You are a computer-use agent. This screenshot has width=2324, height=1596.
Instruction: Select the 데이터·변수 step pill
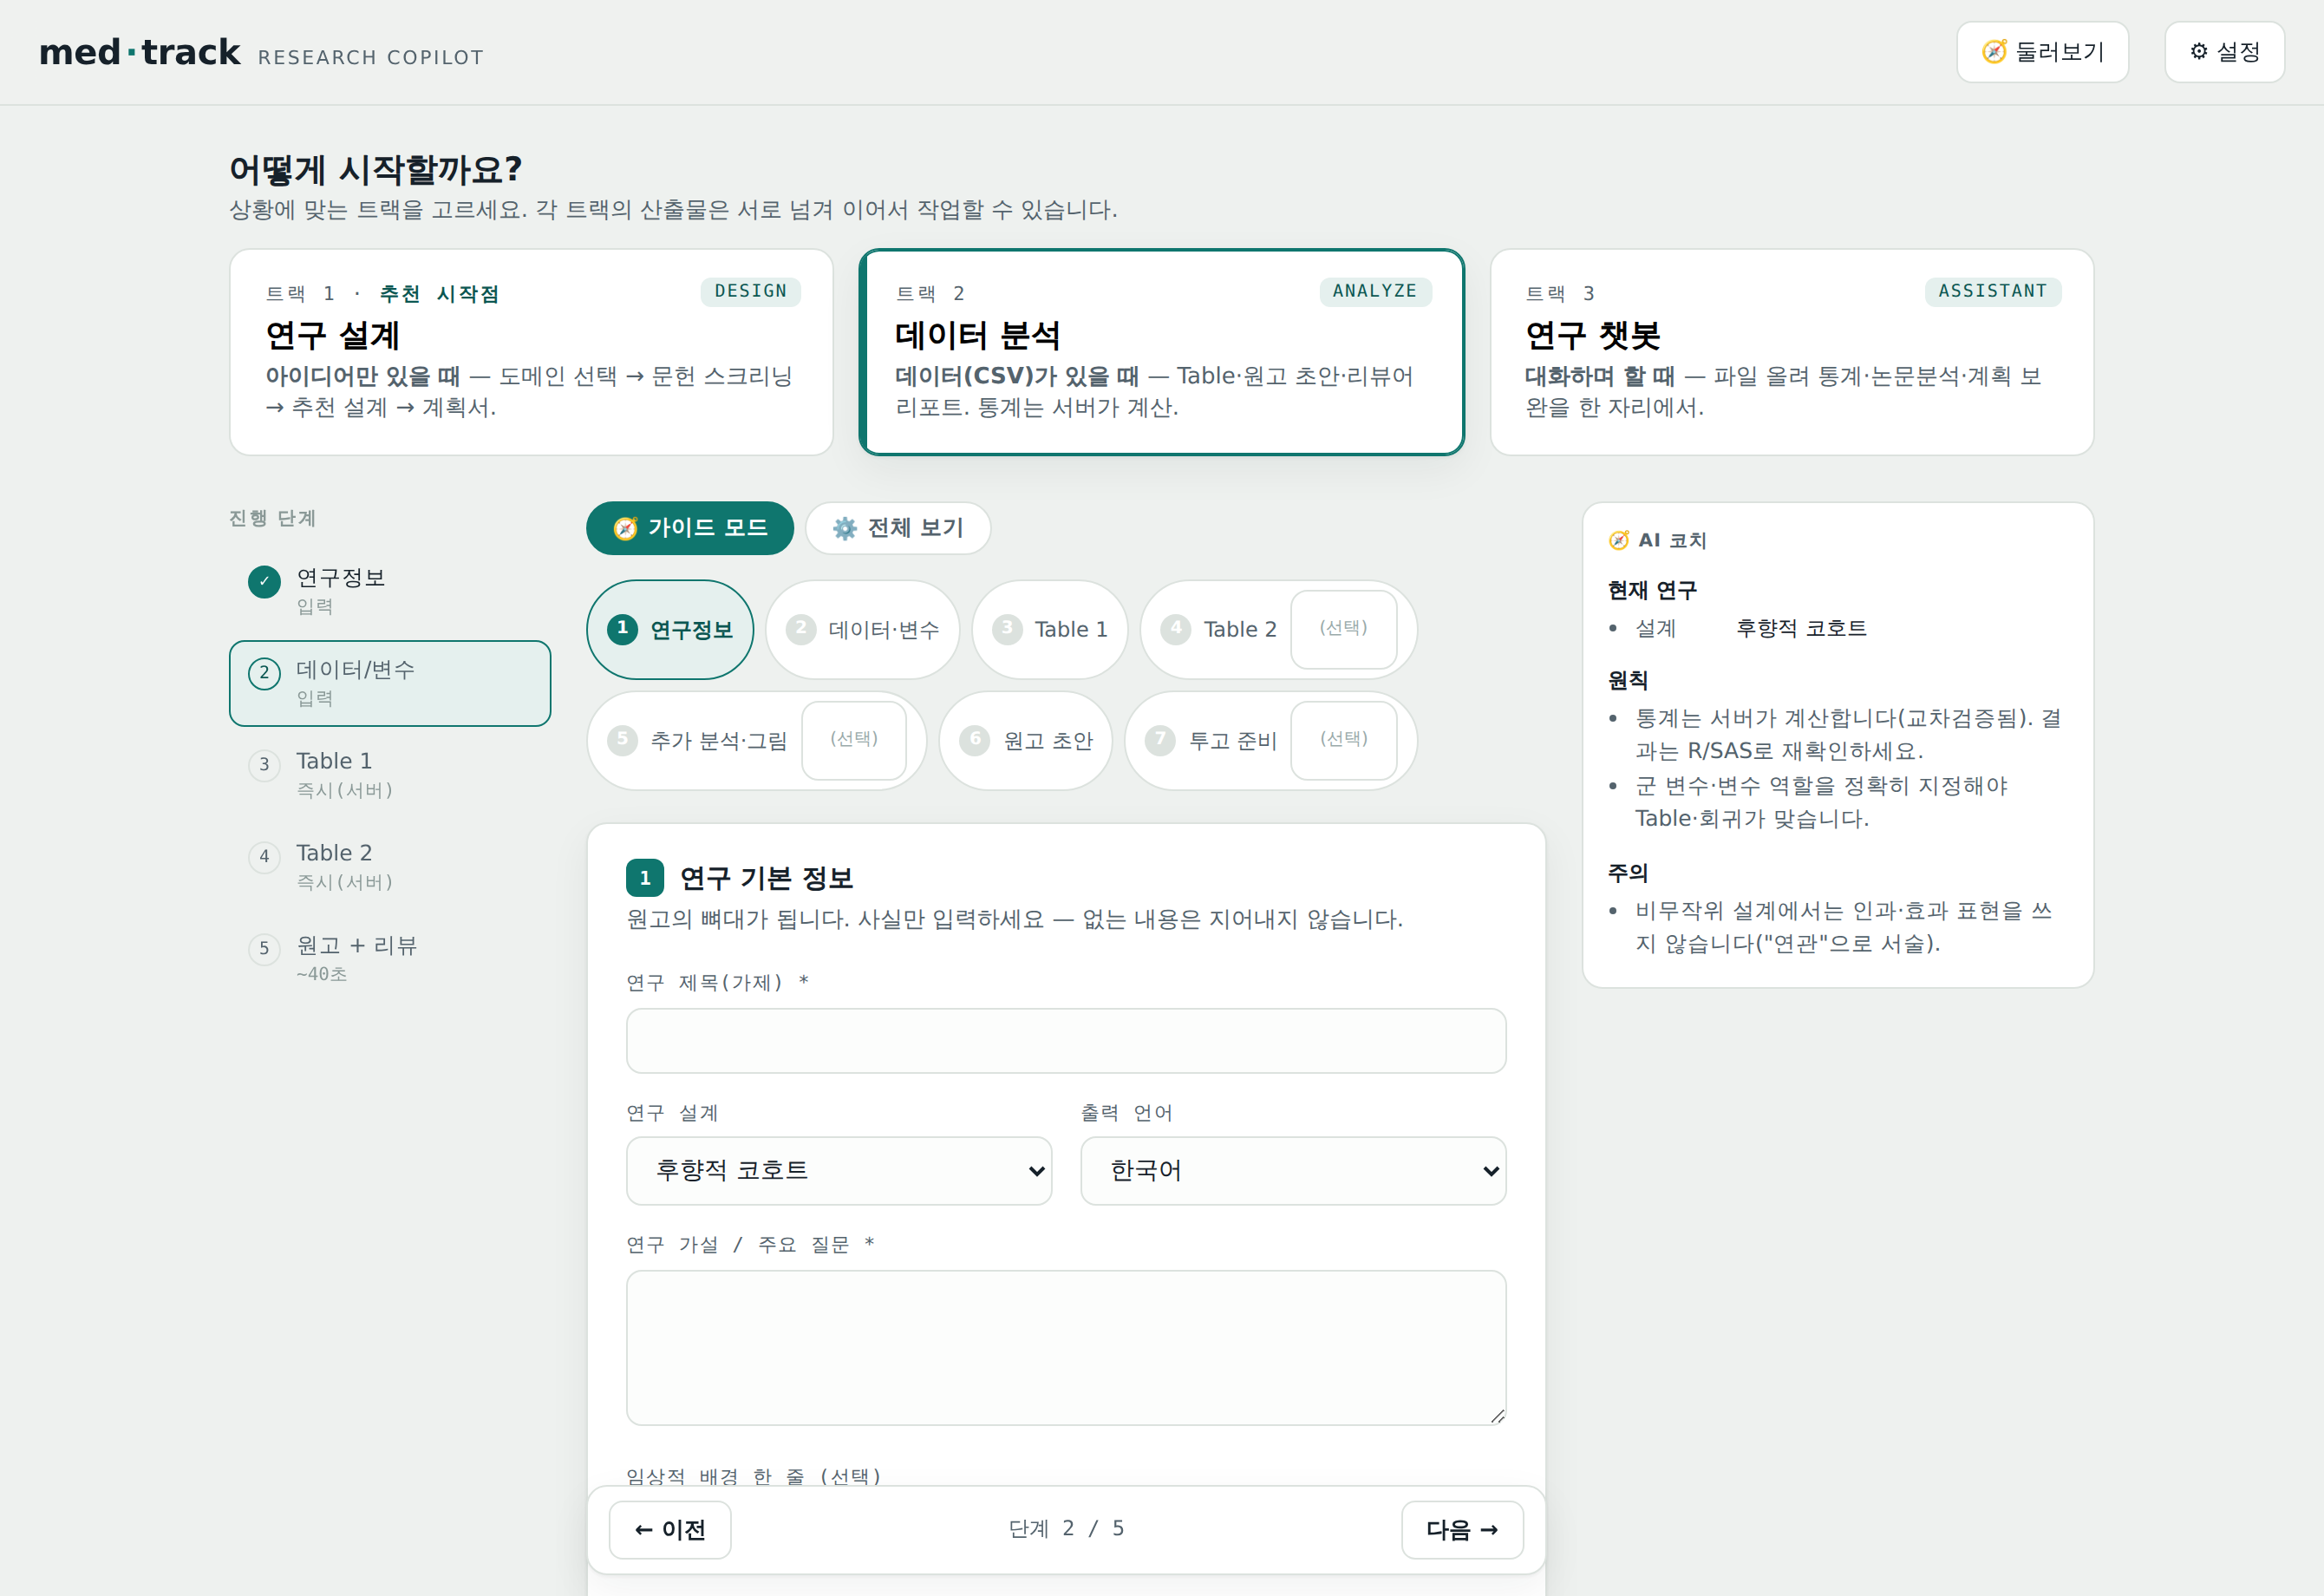863,630
